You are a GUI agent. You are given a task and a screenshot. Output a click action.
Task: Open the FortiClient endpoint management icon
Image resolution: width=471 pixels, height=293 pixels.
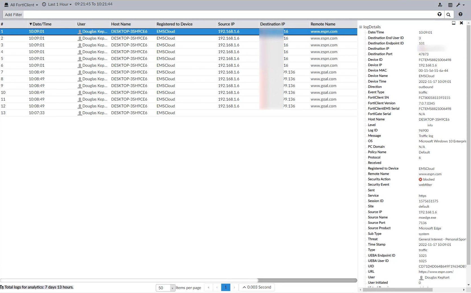coord(440,5)
